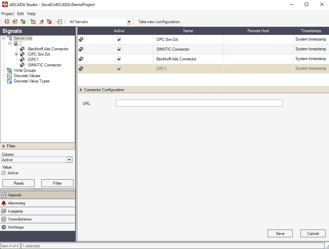Viewport: 329px width, 249px height.
Task: Click the Write Groups folder icon
Action: 10,70
